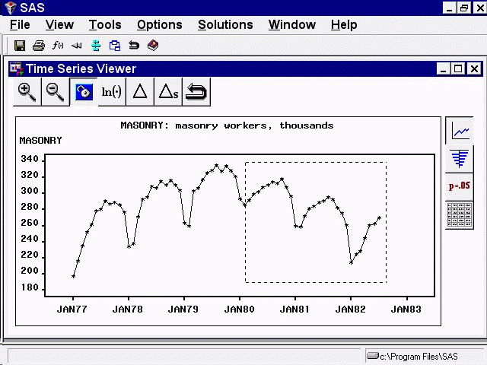487x365 pixels.
Task: Expand the Solutions menu
Action: [224, 24]
